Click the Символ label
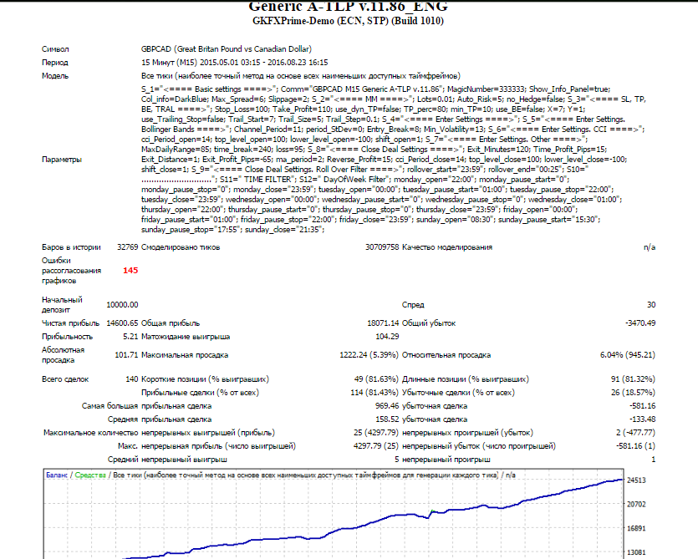Screen dimensions: 698x559 [x=55, y=49]
